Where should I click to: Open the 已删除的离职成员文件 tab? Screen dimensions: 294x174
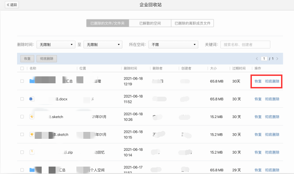pyautogui.click(x=193, y=23)
